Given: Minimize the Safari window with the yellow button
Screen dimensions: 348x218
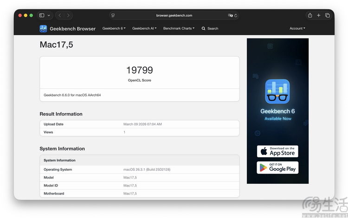Looking at the screenshot, I should point(26,15).
